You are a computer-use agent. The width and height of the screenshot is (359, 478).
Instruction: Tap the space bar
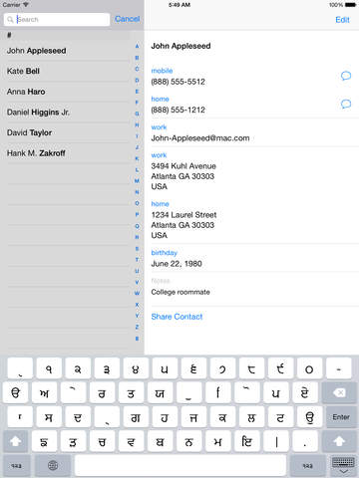pyautogui.click(x=180, y=466)
